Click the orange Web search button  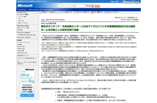pyautogui.click(x=97, y=6)
